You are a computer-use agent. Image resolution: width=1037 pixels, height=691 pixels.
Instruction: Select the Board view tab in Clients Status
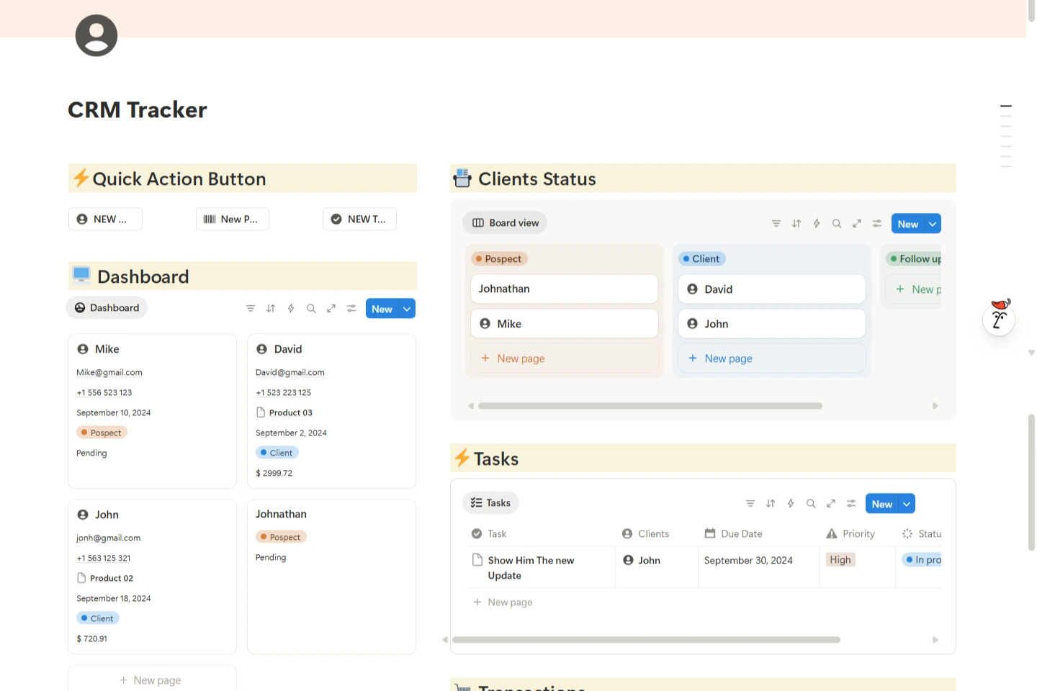tap(504, 222)
